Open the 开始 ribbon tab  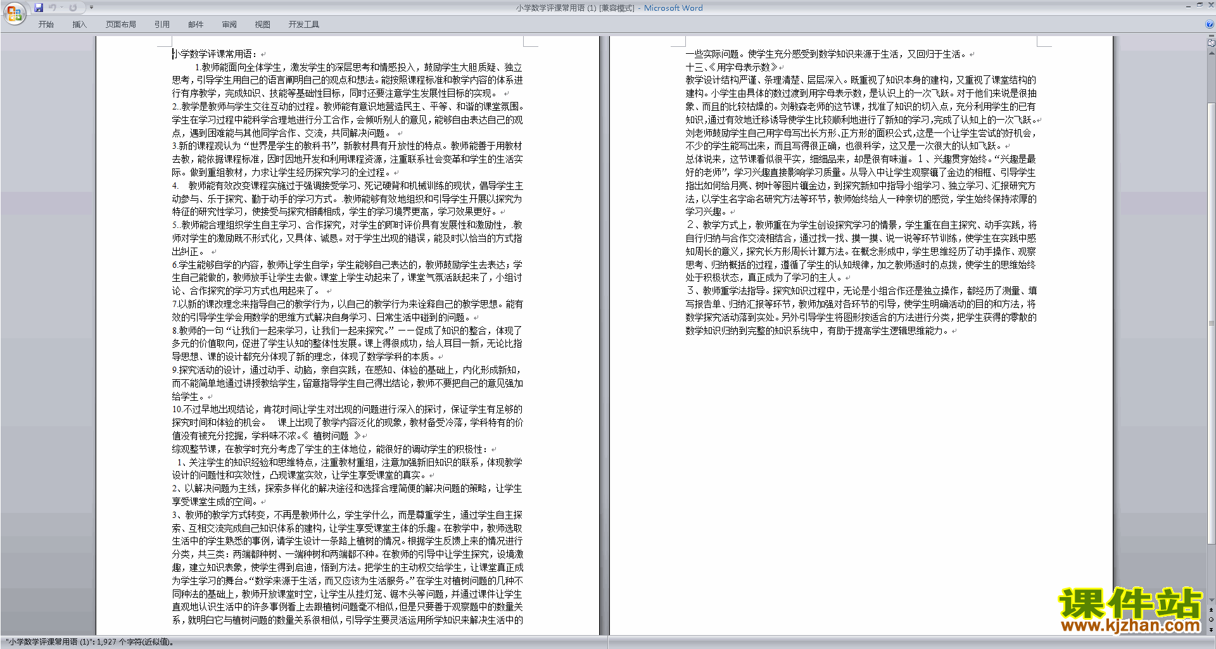46,24
